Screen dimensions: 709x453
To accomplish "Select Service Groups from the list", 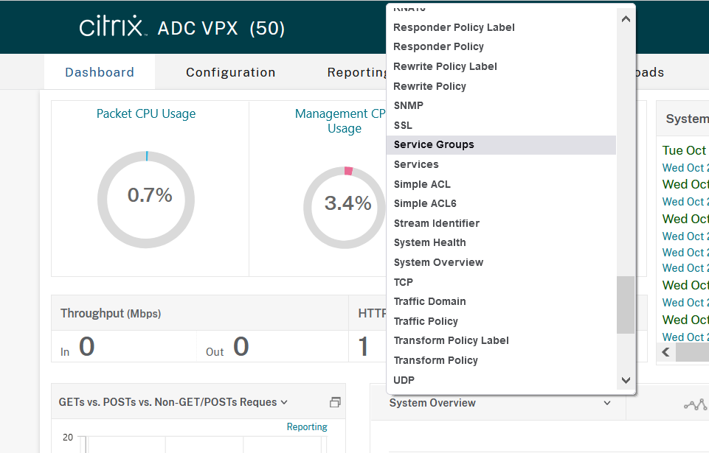I will click(434, 144).
